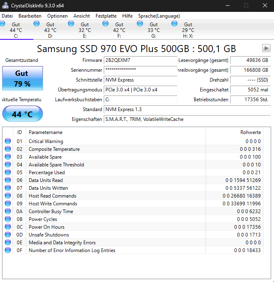Go to next disk with arrow button
Screen dimensions: 274x282
point(266,48)
